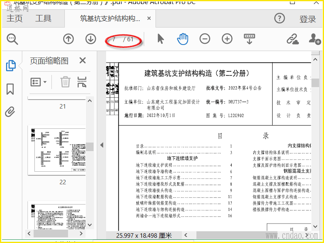The height and width of the screenshot is (243, 324).
Task: Select page 22 thumbnail
Action: pyautogui.click(x=57, y=150)
